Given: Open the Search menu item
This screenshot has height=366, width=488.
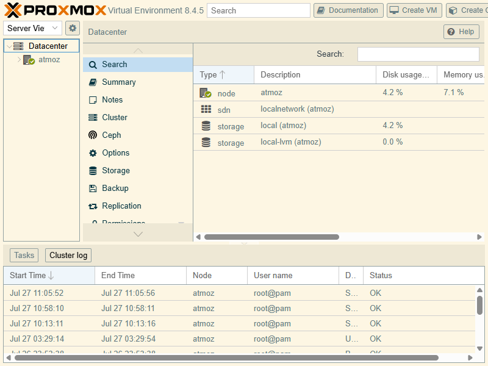Looking at the screenshot, I should pyautogui.click(x=138, y=65).
